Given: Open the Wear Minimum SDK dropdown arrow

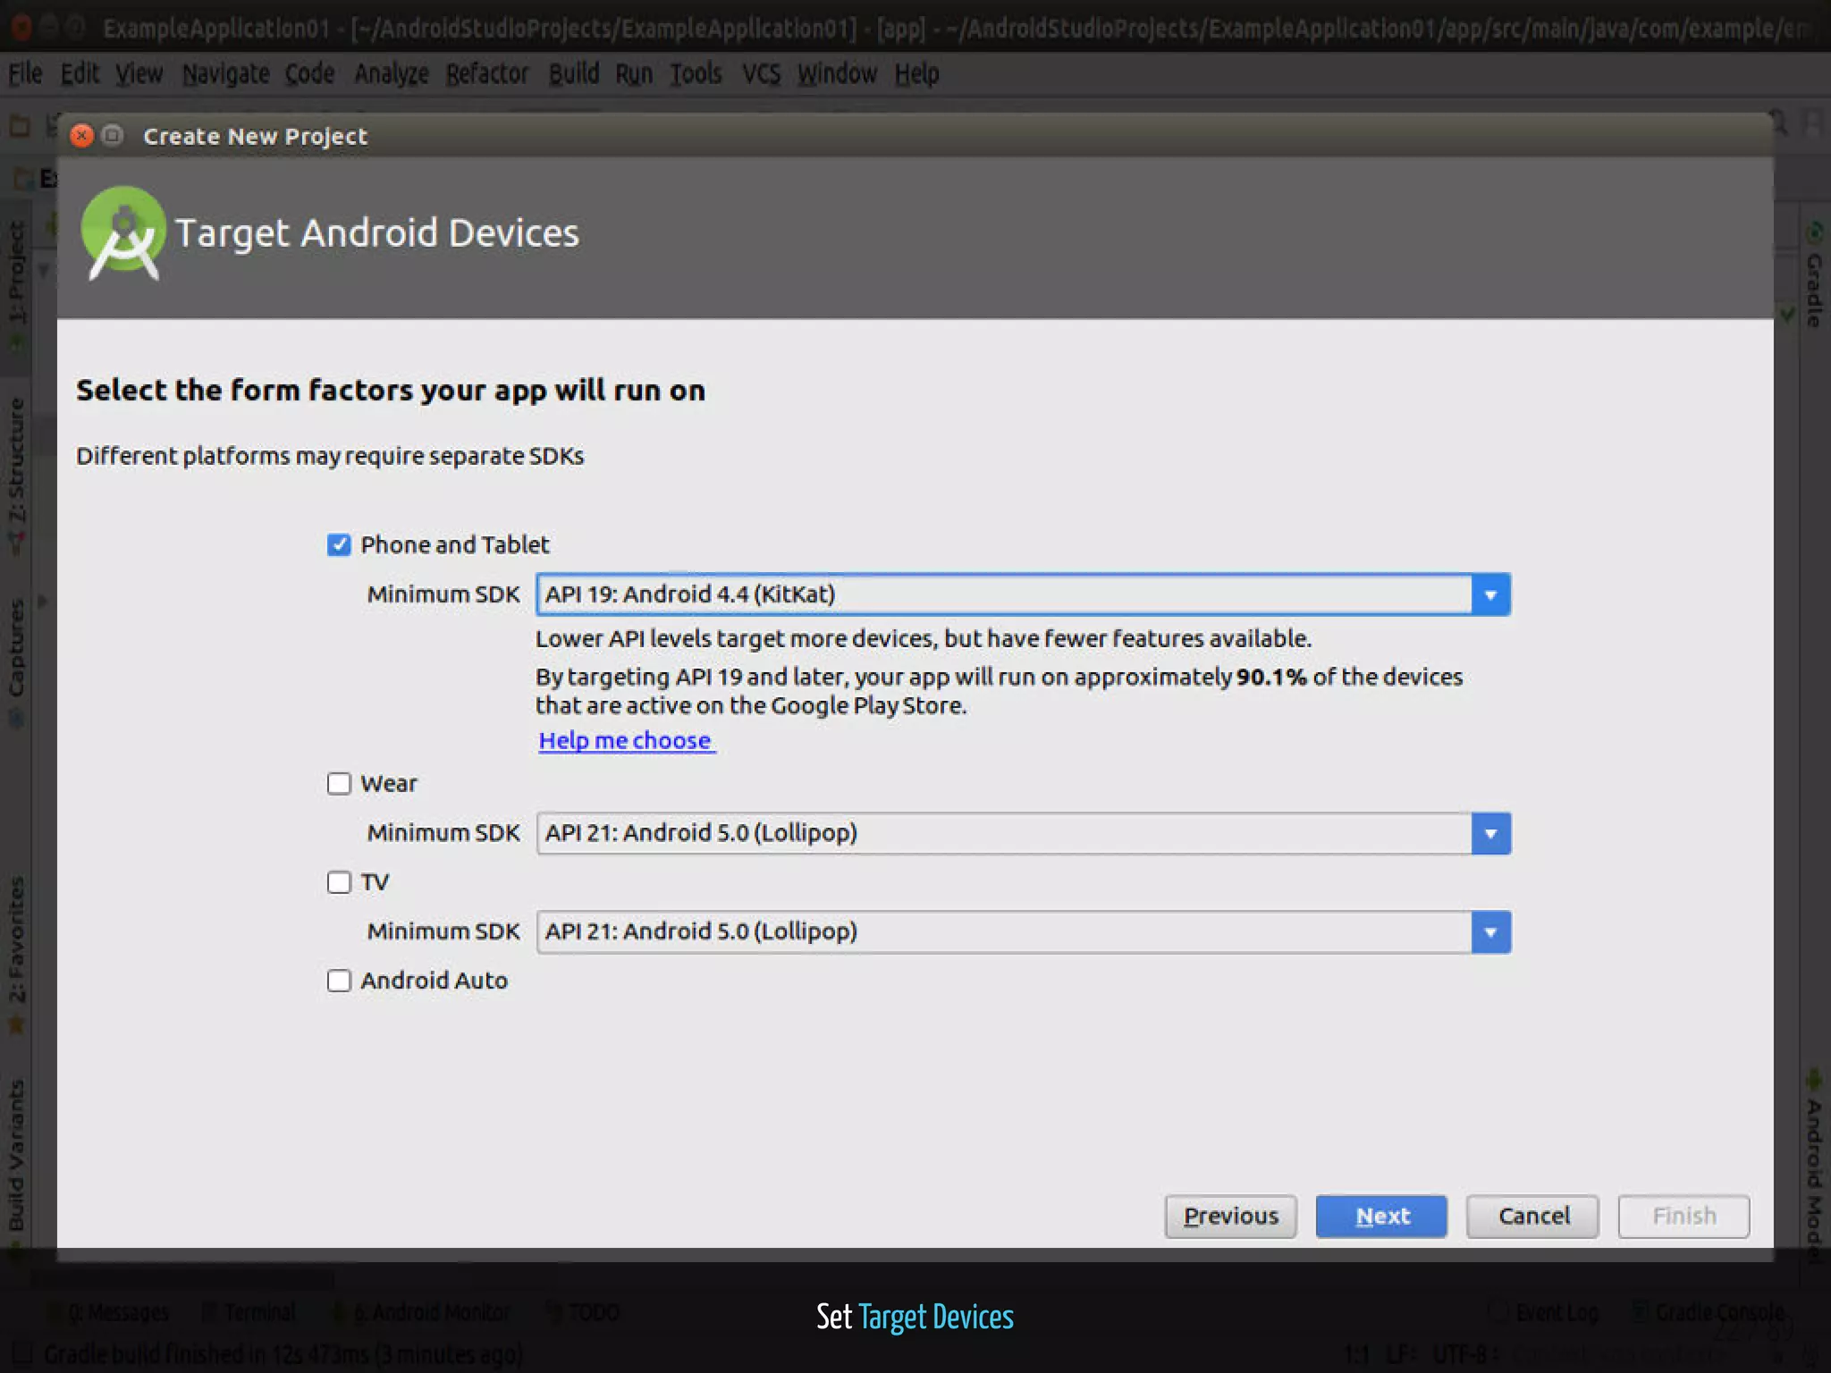Looking at the screenshot, I should (1490, 833).
